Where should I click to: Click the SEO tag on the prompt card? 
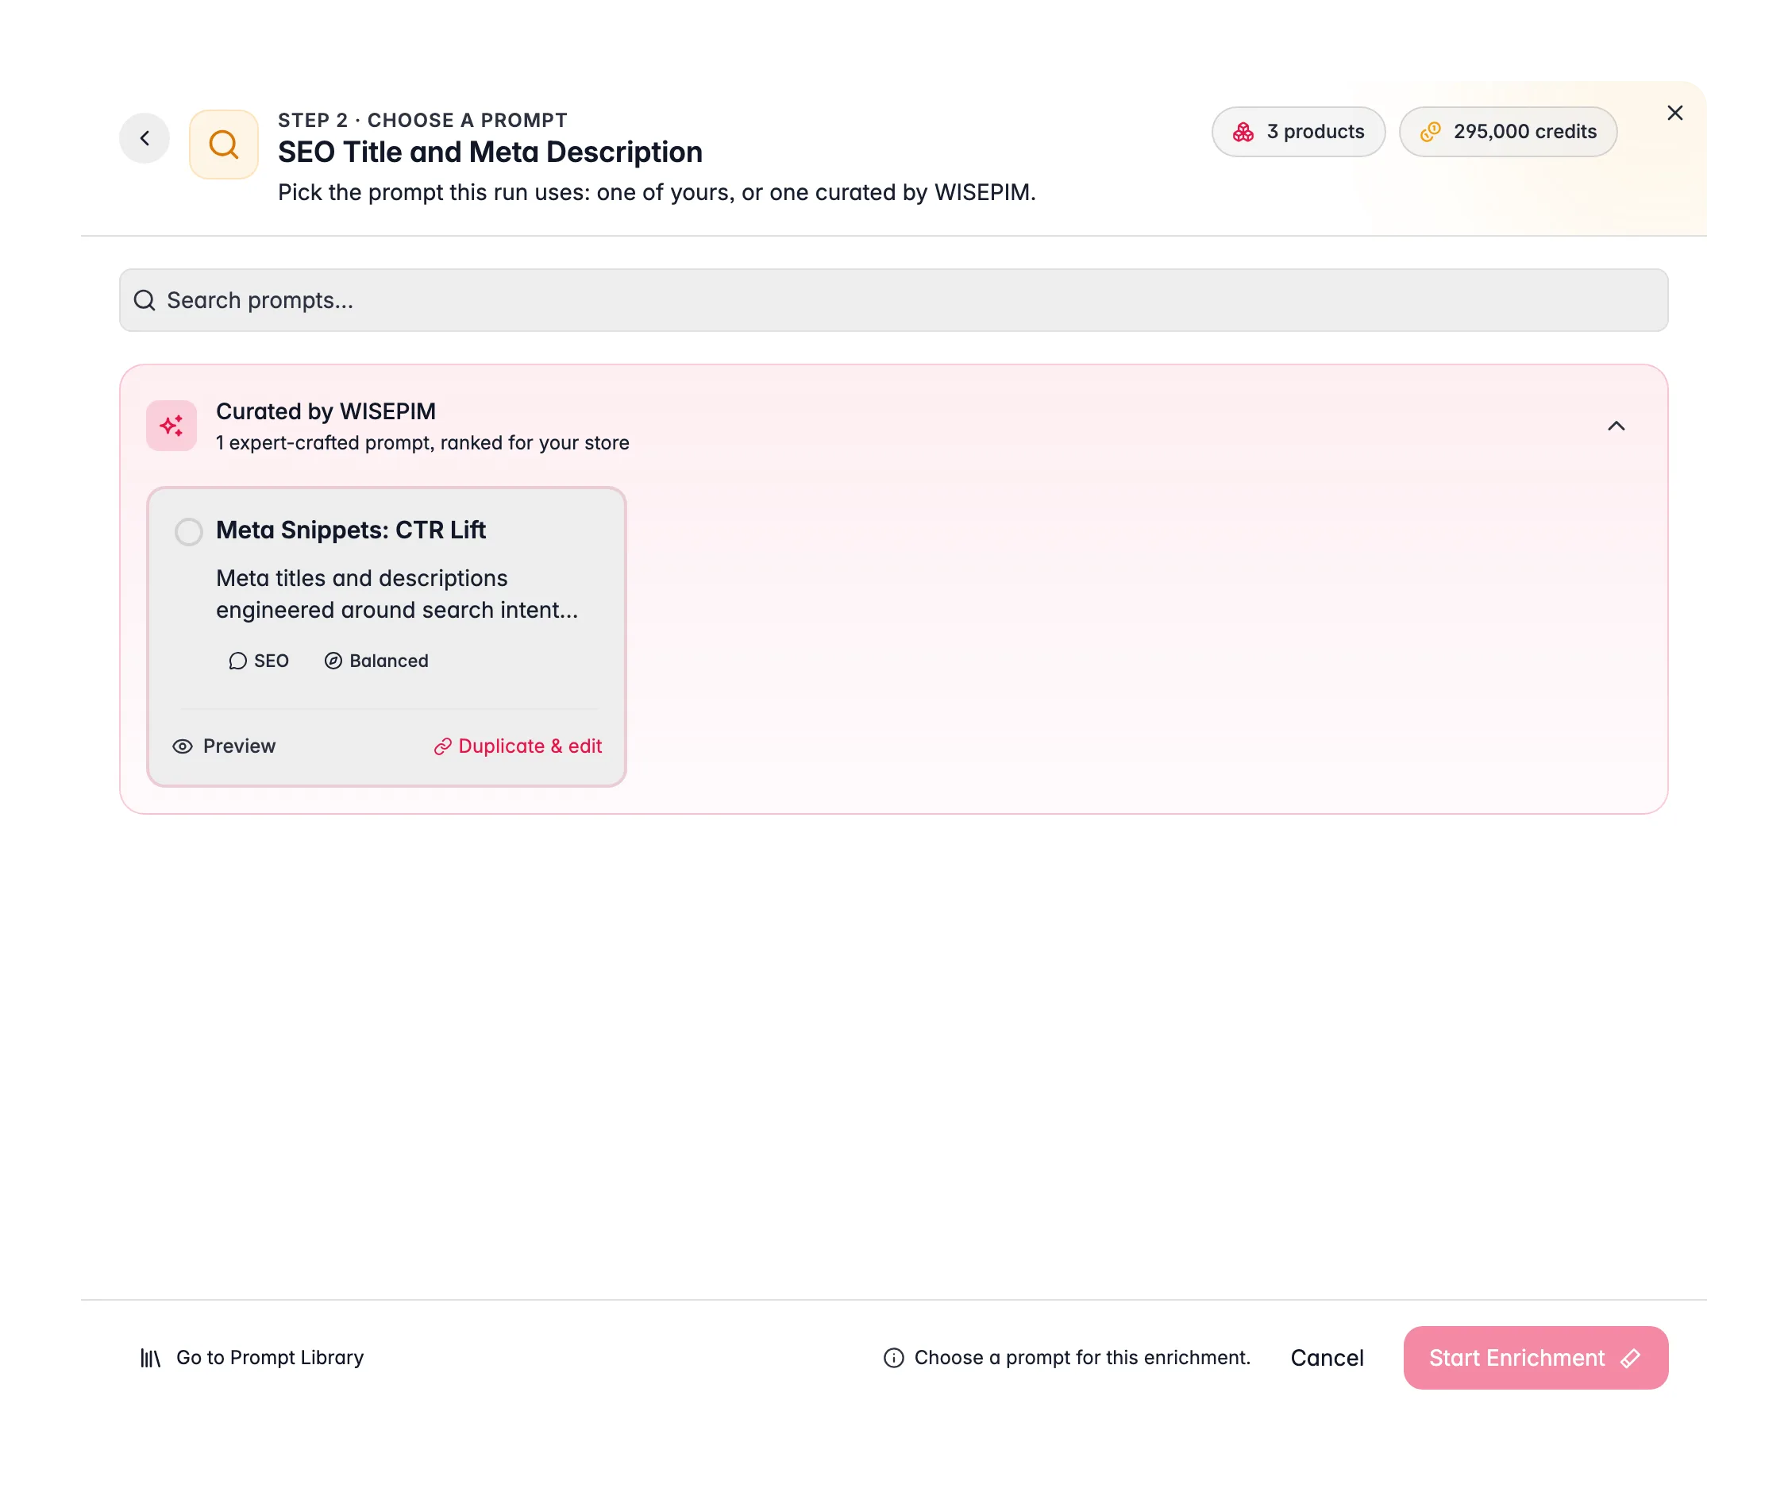259,661
